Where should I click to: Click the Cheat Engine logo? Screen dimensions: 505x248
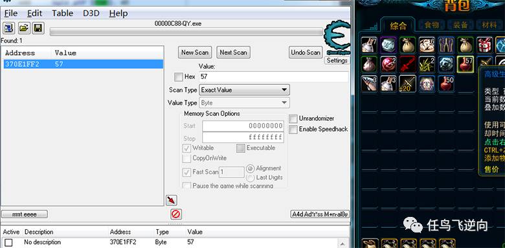pos(337,37)
